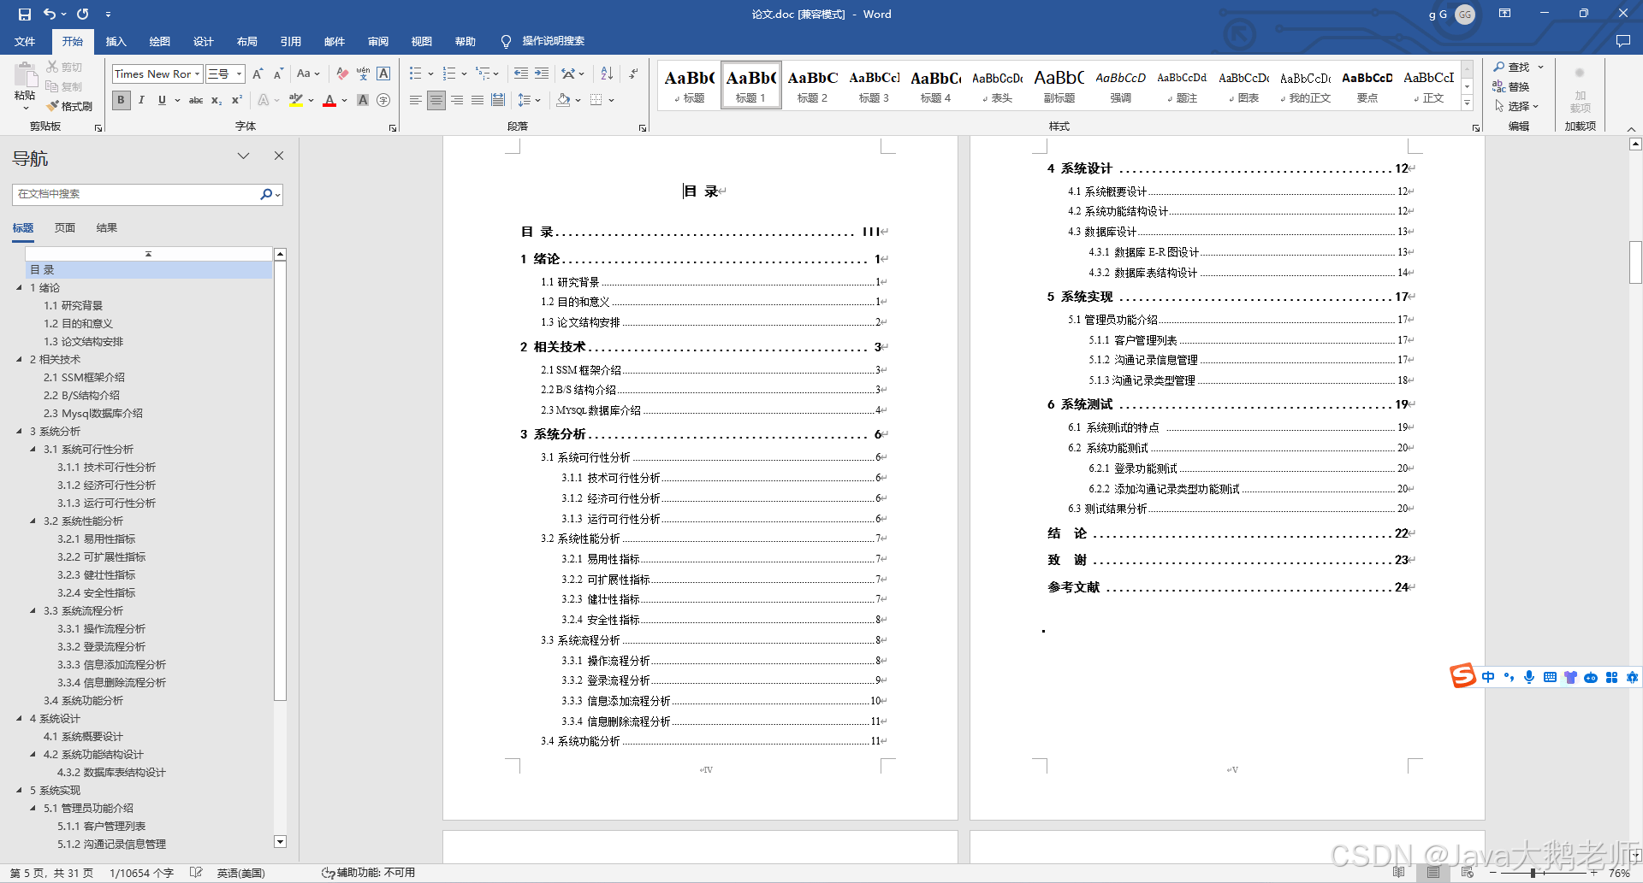Expand the styles gallery more arrow
1643x883 pixels.
1467,103
